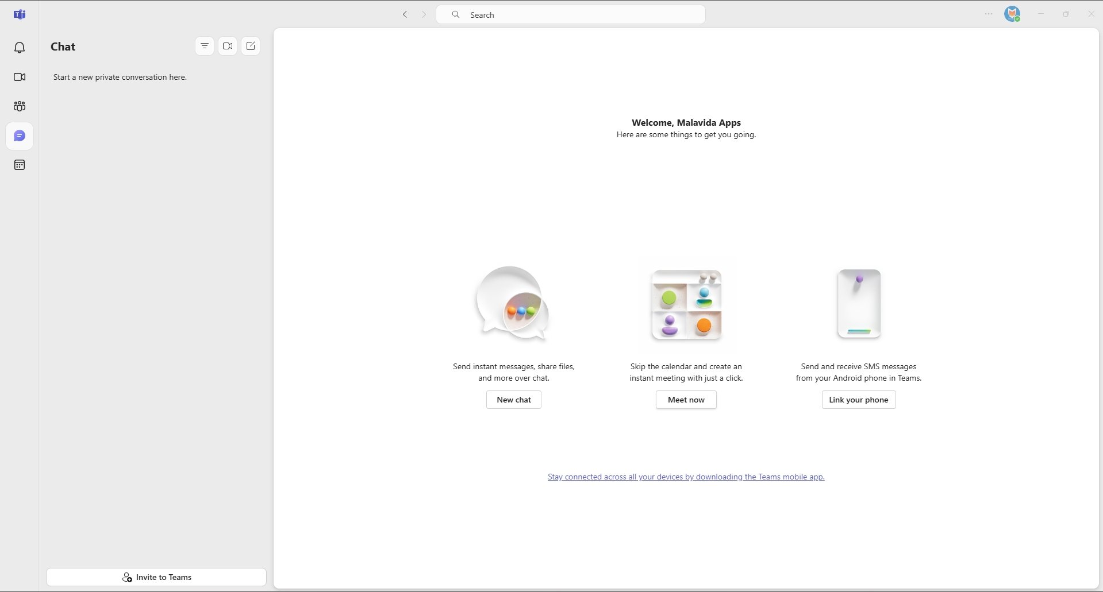The width and height of the screenshot is (1103, 592).
Task: Open the Communities people icon in sidebar
Action: coord(20,106)
